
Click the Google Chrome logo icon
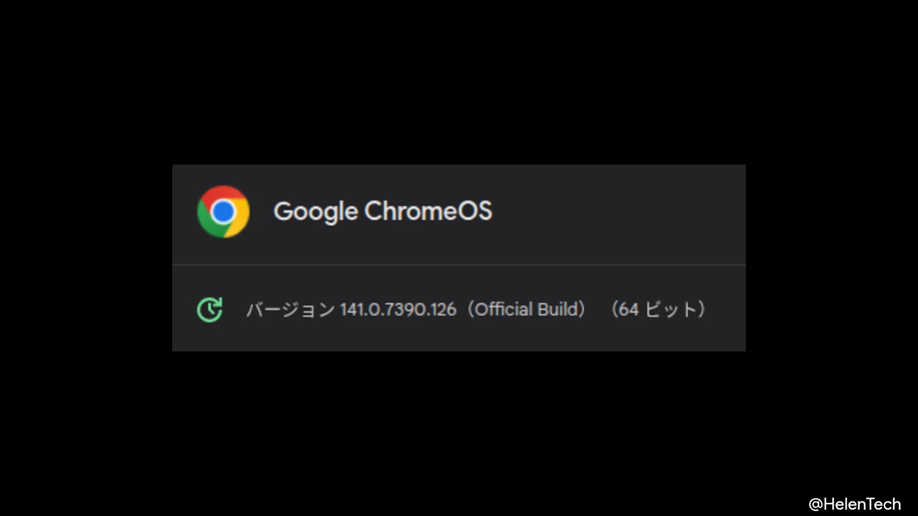[223, 212]
